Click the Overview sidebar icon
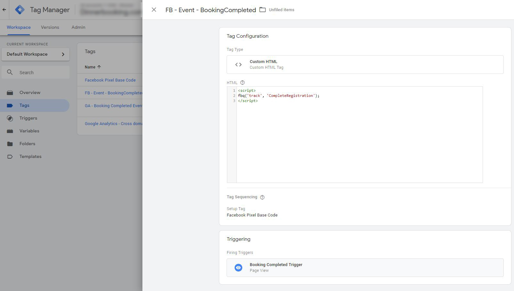The width and height of the screenshot is (514, 291). pyautogui.click(x=10, y=93)
